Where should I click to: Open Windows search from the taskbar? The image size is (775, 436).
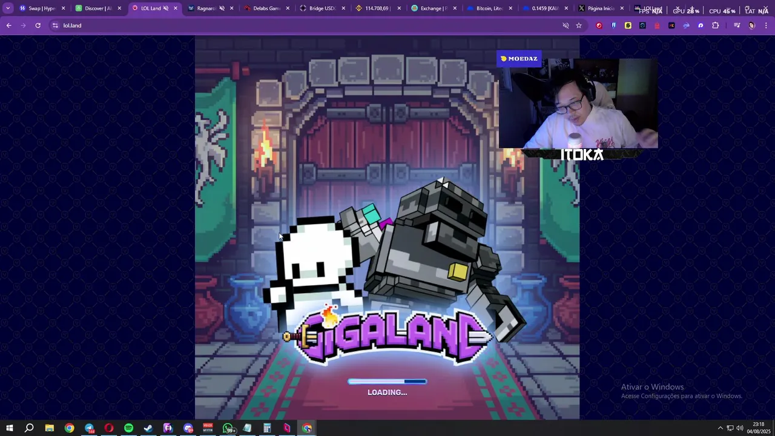[x=29, y=428]
